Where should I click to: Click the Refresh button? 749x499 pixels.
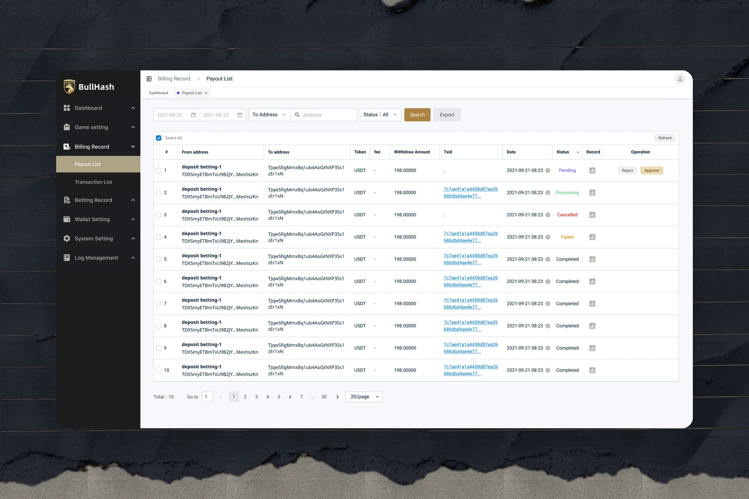click(665, 138)
